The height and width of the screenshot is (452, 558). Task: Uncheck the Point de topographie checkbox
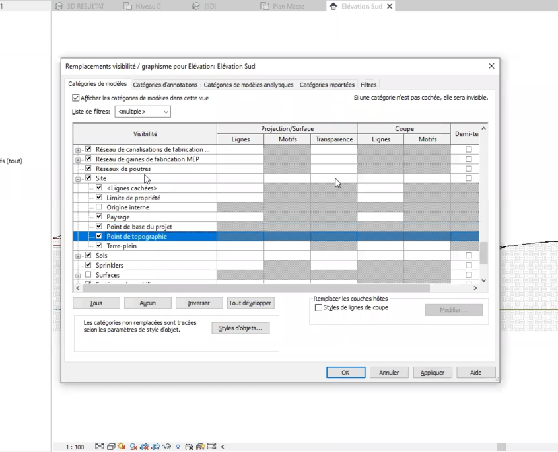[x=99, y=236]
